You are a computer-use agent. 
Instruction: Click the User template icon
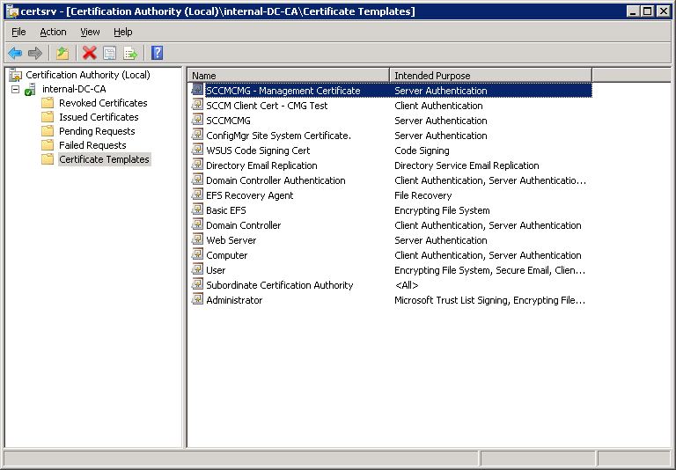[x=197, y=269]
